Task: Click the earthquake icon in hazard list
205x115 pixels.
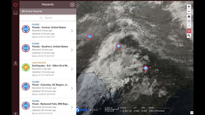Action: (26, 67)
